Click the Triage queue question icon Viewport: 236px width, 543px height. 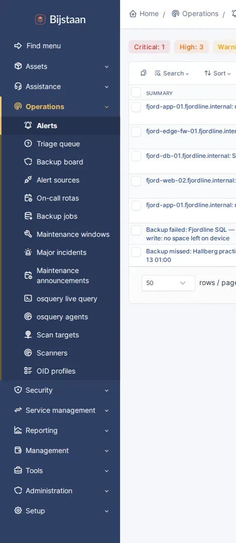point(28,144)
